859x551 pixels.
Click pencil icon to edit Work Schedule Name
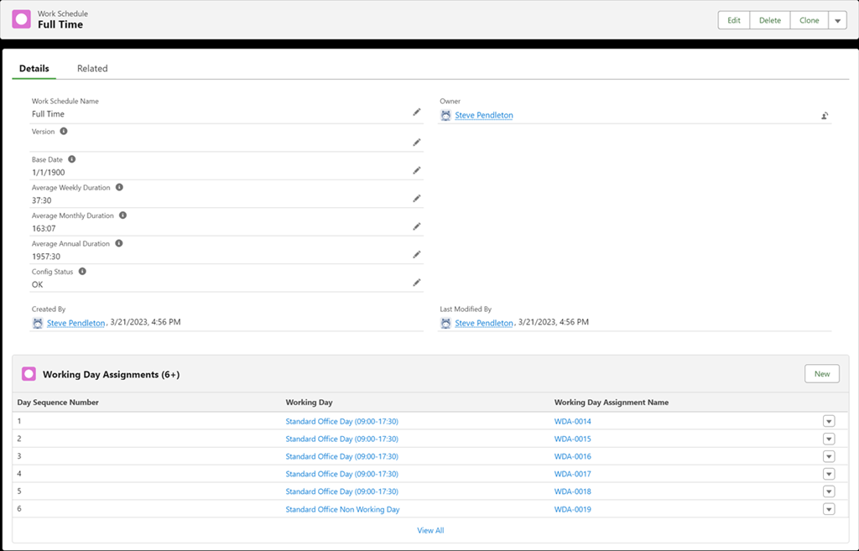pos(416,112)
